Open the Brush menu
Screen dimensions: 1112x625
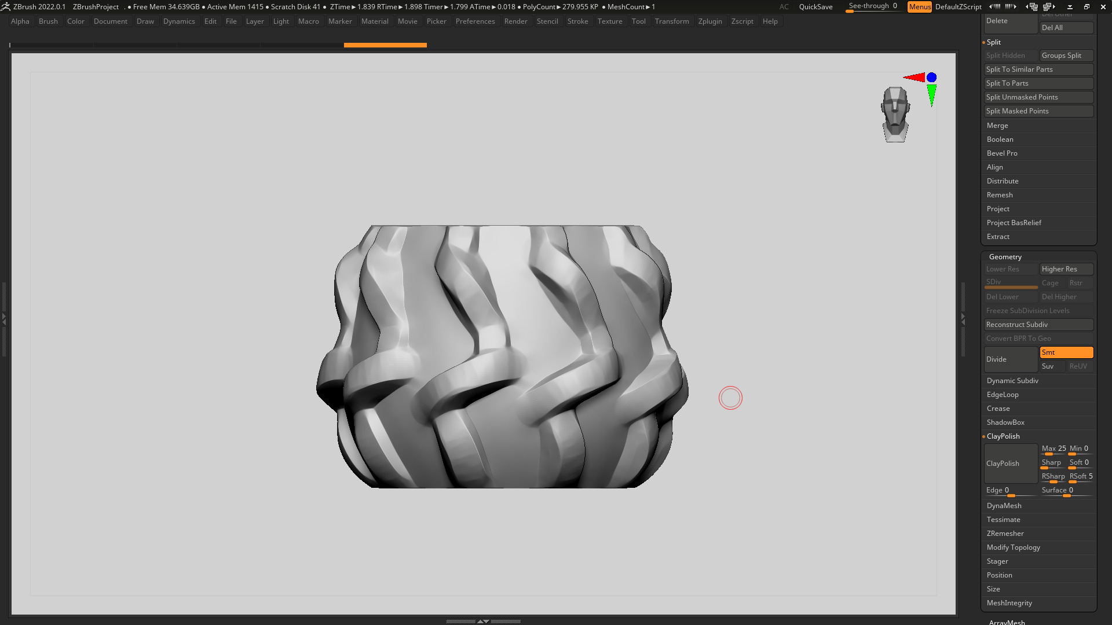click(48, 21)
